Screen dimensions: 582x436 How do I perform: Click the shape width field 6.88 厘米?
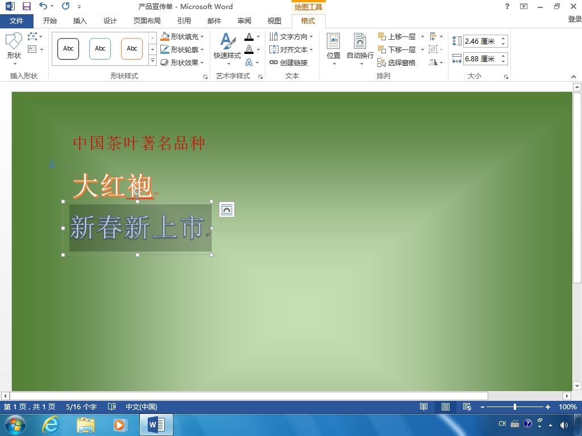point(481,58)
